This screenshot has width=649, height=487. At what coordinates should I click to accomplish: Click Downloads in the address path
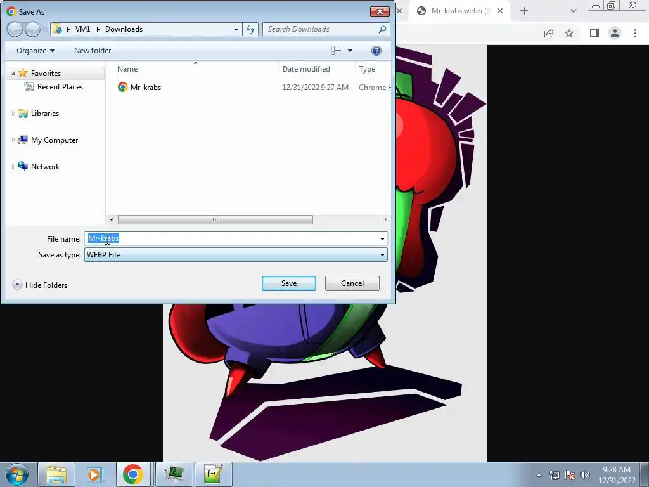pyautogui.click(x=124, y=29)
